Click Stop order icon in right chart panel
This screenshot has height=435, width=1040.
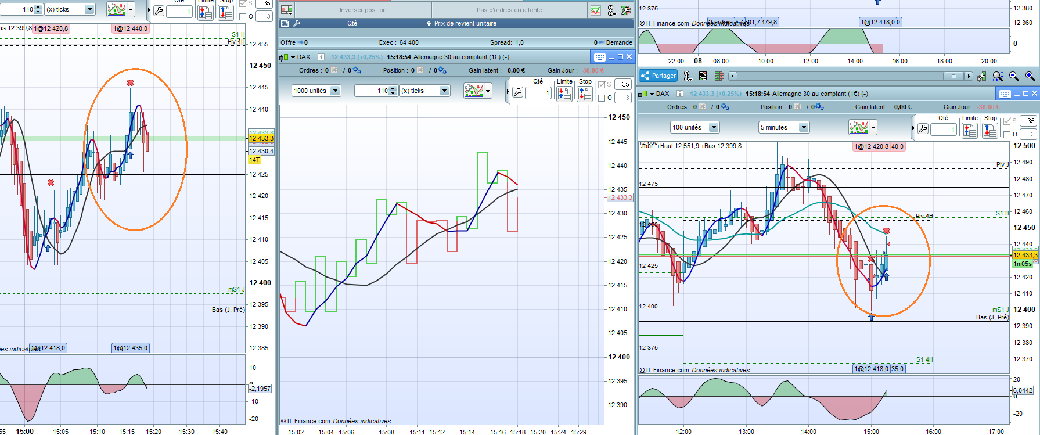coord(990,130)
